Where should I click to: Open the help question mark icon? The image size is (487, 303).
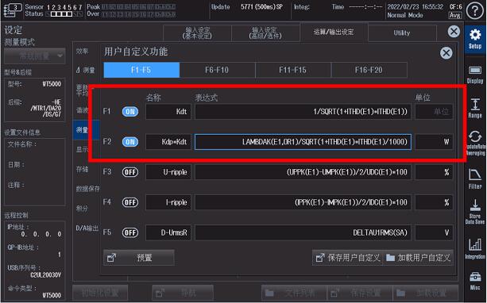475,10
